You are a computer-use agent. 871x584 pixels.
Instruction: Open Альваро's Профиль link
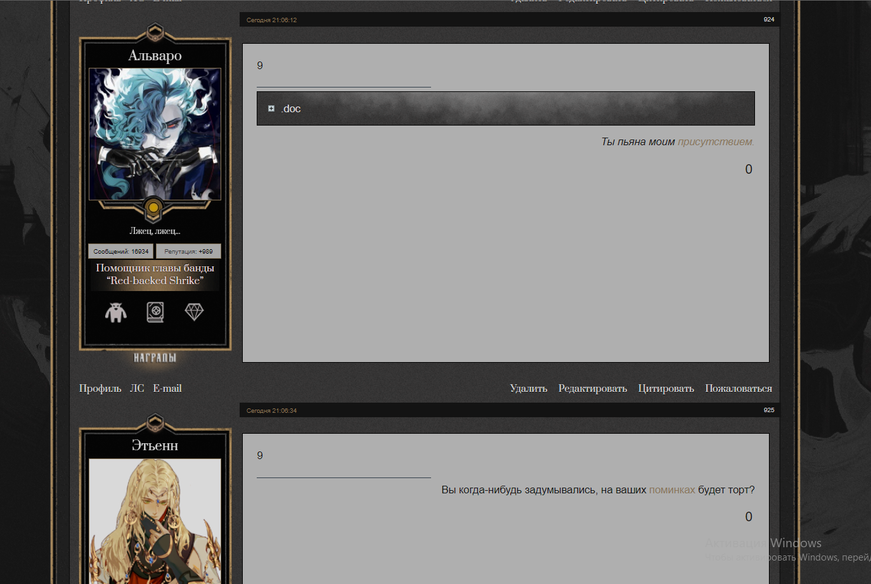tap(100, 388)
